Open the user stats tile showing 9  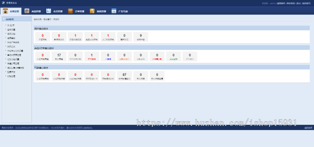[141, 37]
